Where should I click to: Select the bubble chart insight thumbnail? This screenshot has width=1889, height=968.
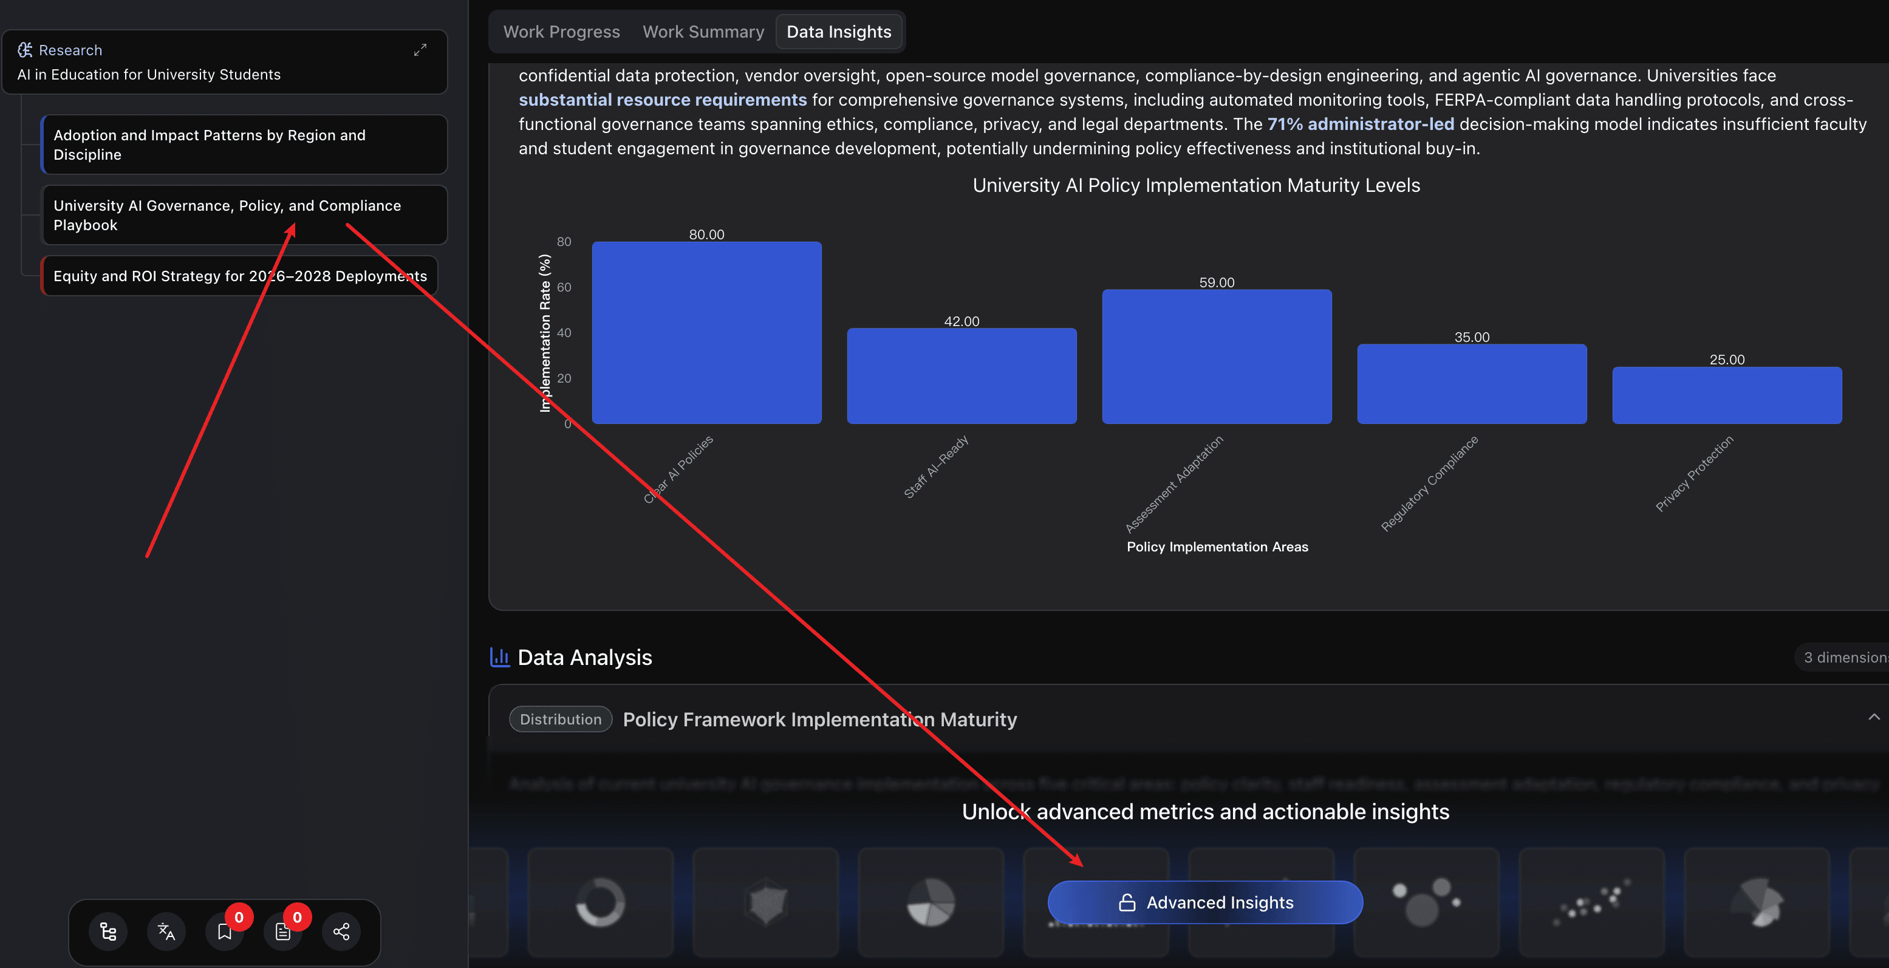1425,902
